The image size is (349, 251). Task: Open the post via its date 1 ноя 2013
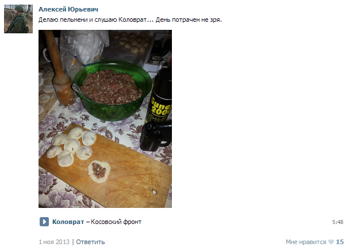click(x=54, y=242)
